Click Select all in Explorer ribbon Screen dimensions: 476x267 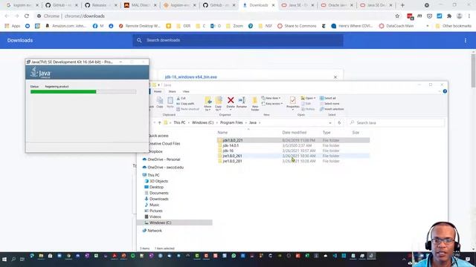327,98
